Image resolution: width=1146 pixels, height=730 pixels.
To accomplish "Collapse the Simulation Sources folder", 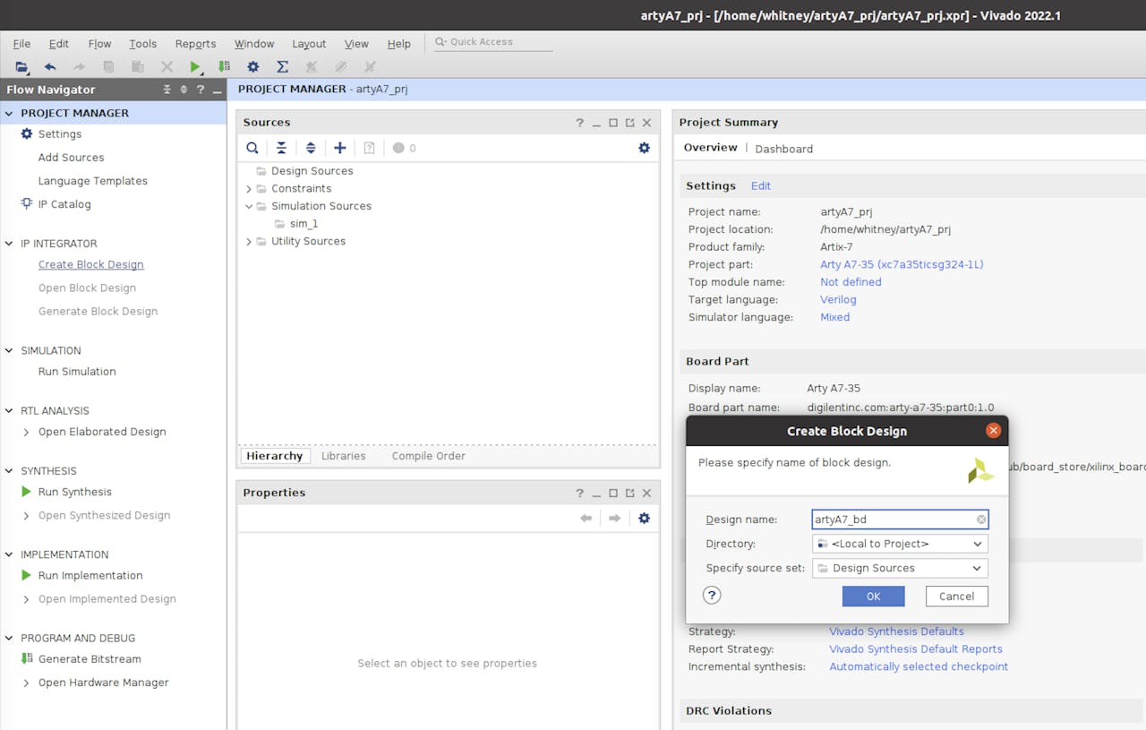I will 249,206.
